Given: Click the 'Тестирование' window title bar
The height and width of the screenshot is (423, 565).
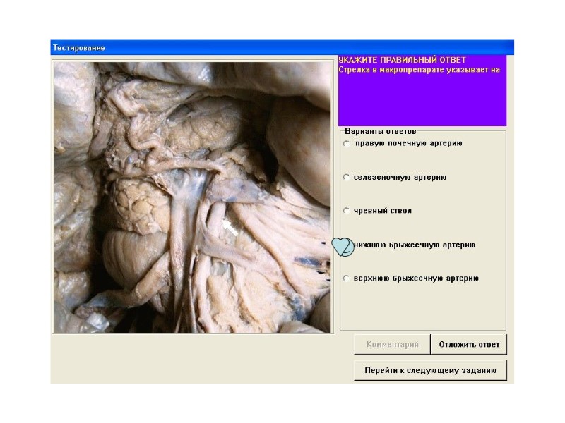Looking at the screenshot, I should pyautogui.click(x=282, y=47).
